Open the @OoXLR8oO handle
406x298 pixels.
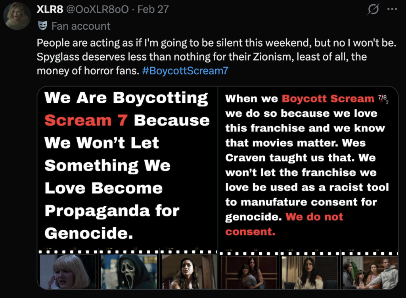click(98, 9)
